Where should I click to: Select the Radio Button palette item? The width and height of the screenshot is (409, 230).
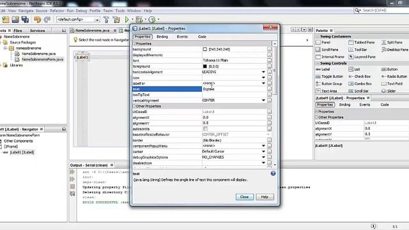tap(394, 77)
